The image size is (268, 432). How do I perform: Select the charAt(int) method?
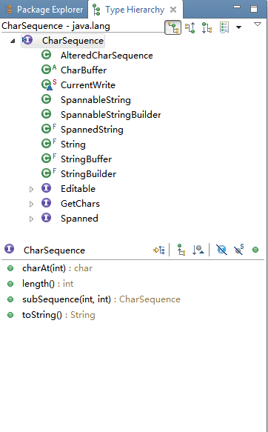(x=57, y=268)
